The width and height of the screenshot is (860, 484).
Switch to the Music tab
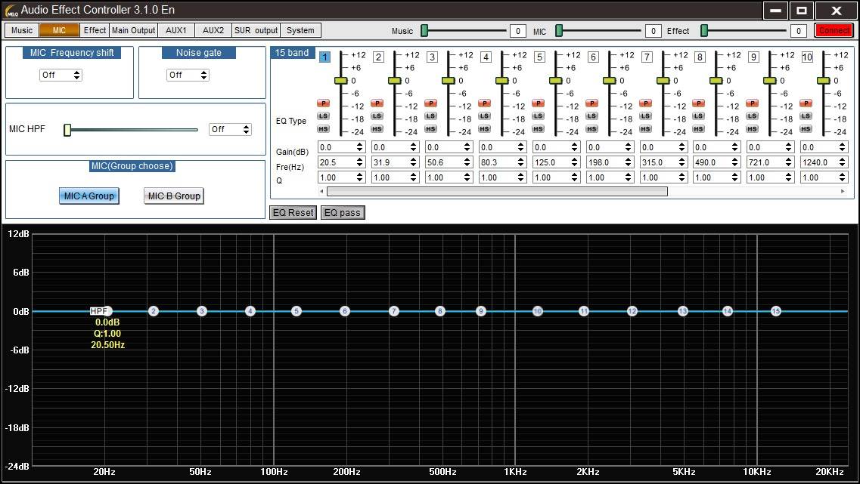click(22, 30)
